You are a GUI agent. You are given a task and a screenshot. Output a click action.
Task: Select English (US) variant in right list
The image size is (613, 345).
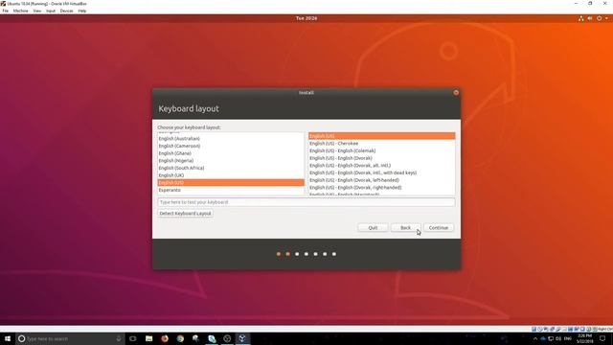(381, 136)
